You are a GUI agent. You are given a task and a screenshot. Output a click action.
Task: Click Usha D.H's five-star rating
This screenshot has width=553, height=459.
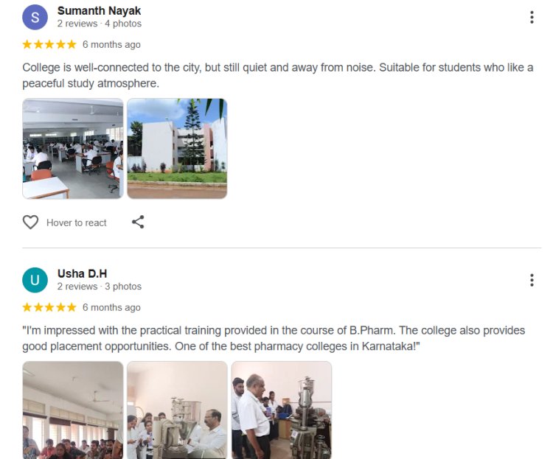pyautogui.click(x=49, y=307)
